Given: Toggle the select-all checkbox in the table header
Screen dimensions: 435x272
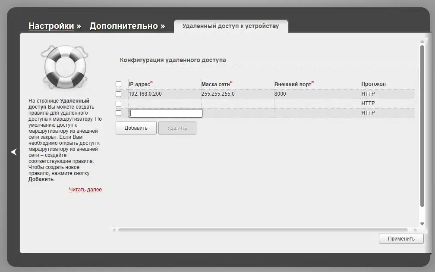Looking at the screenshot, I should pyautogui.click(x=119, y=84).
